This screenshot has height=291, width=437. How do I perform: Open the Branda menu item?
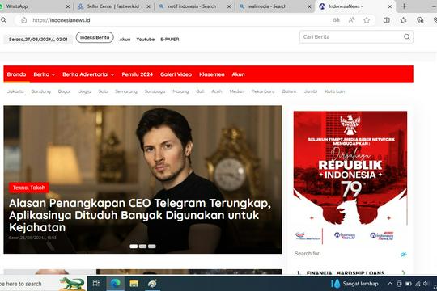pos(16,74)
